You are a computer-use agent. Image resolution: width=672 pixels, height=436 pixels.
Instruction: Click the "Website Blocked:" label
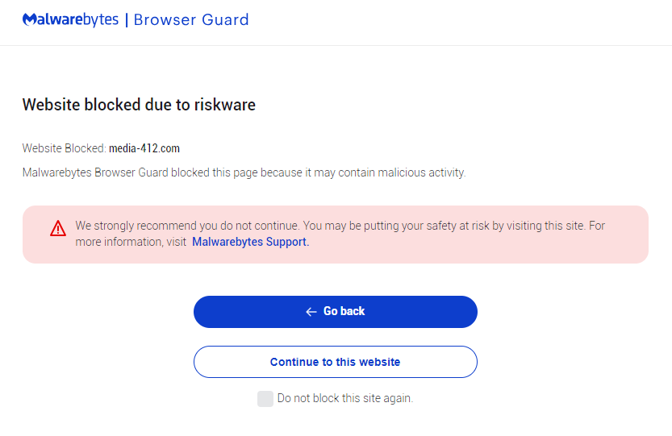[x=64, y=148]
